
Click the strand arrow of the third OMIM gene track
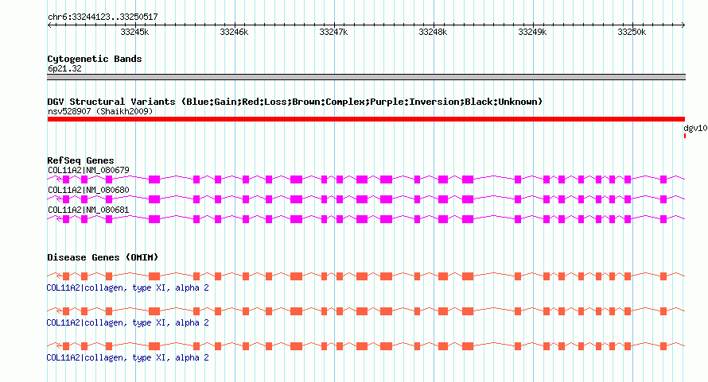(x=59, y=346)
